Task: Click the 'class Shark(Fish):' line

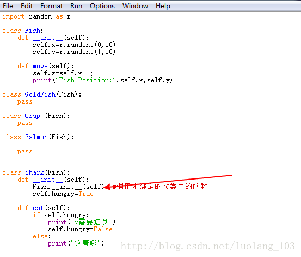Action: (36, 172)
